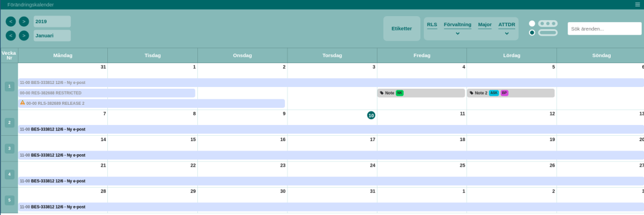Select week number 4 badge
Image resolution: width=644 pixels, height=215 pixels.
pos(10,175)
